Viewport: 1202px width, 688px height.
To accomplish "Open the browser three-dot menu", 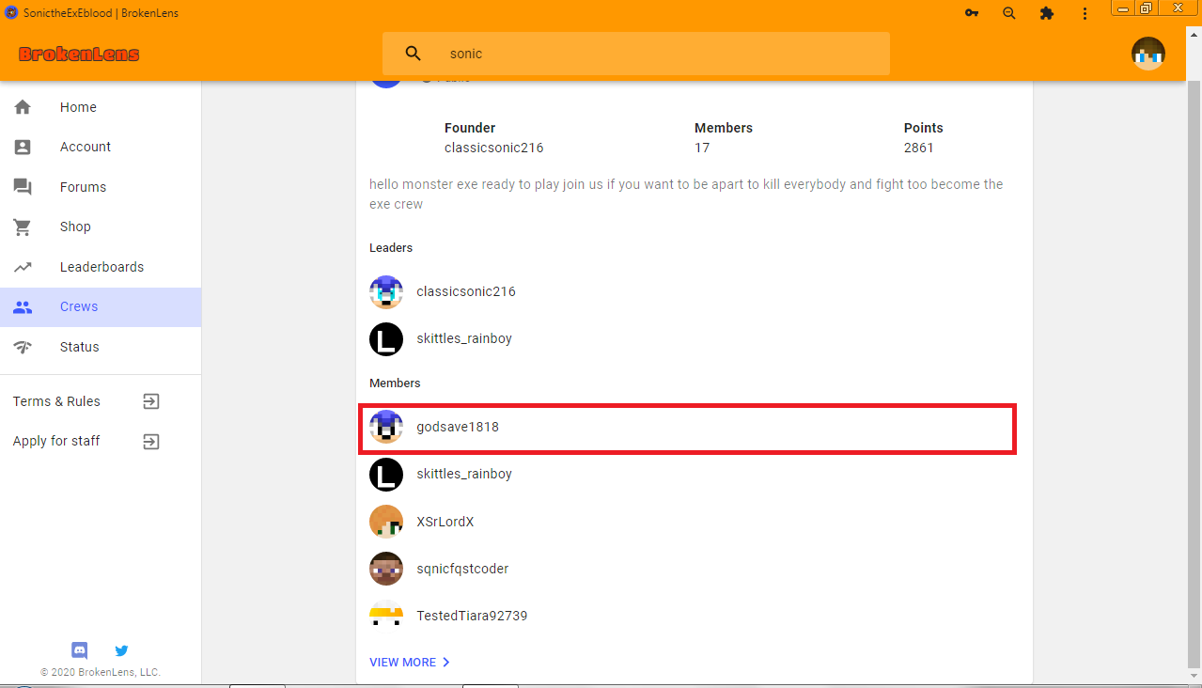I will tap(1085, 13).
